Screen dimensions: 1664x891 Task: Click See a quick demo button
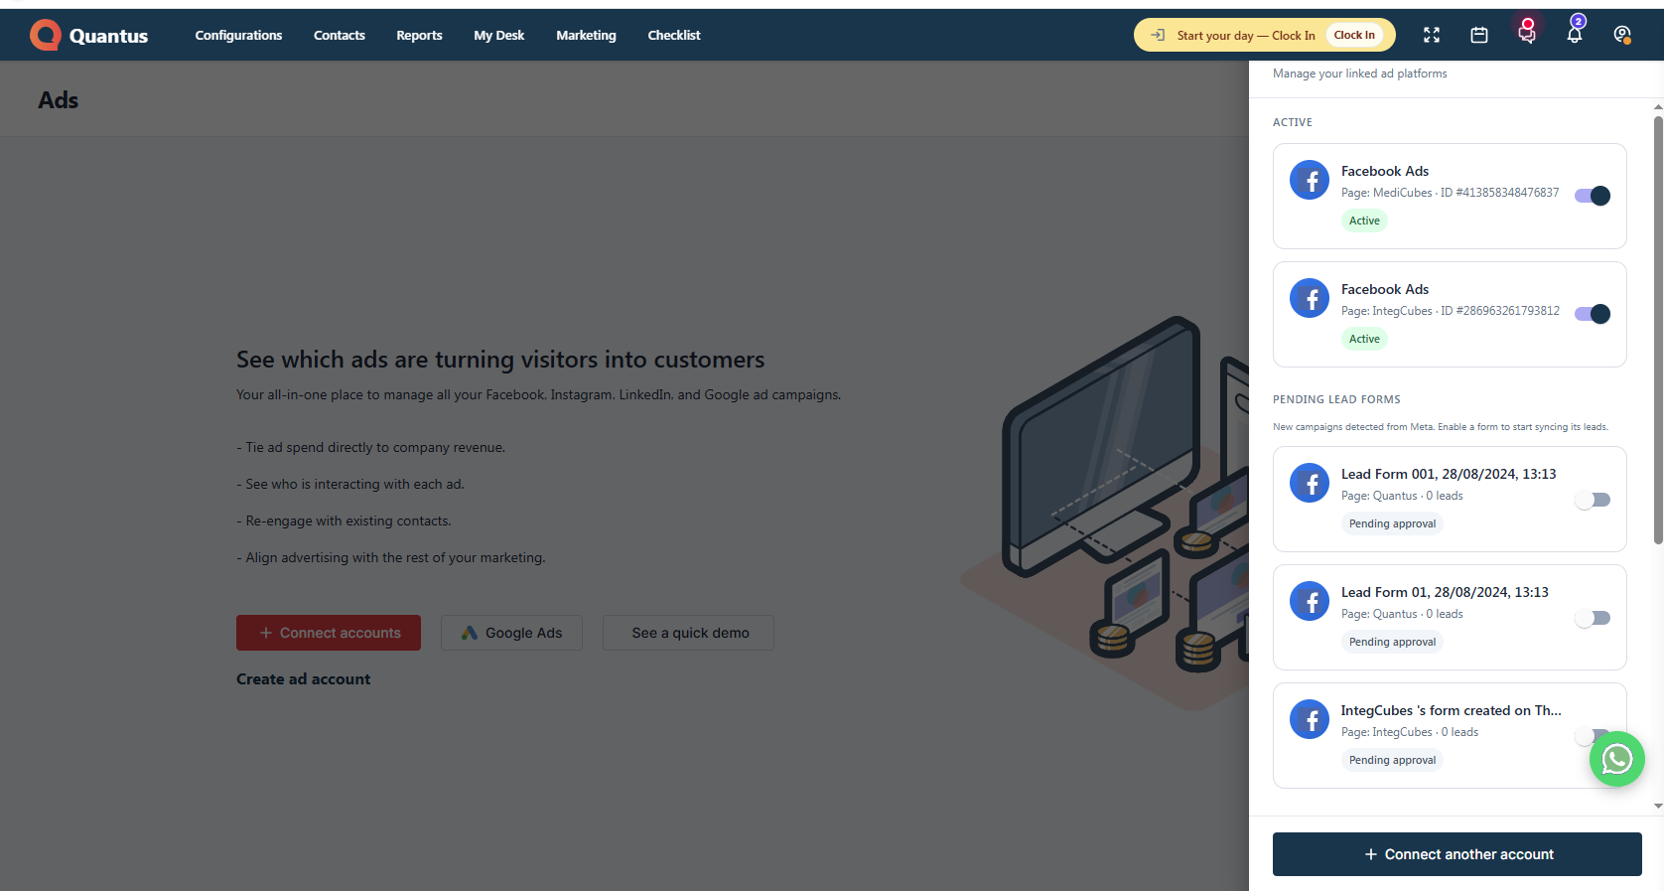(x=688, y=633)
